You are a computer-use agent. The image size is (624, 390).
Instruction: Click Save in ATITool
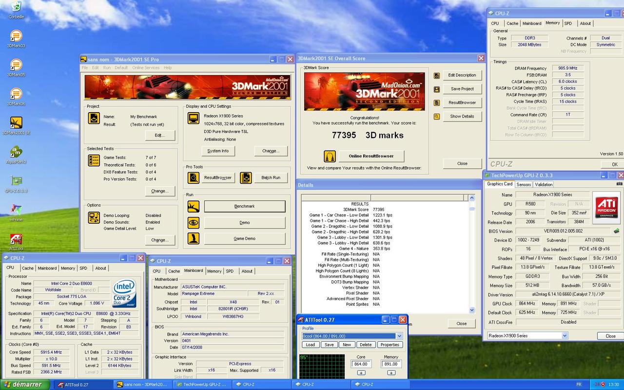[329, 345]
